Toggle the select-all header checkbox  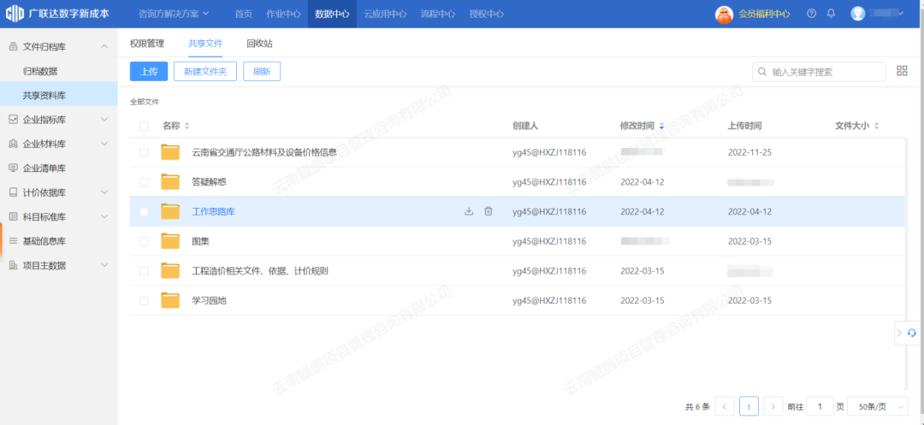point(145,126)
